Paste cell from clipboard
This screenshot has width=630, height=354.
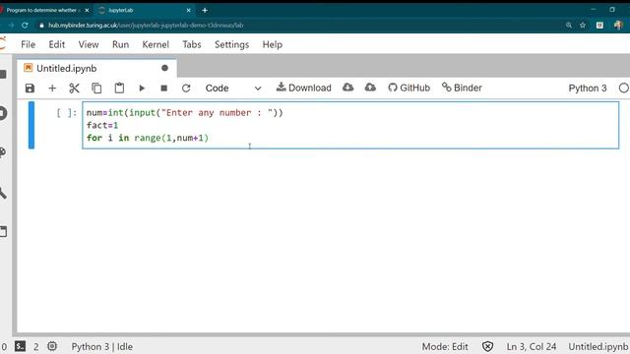coord(119,88)
